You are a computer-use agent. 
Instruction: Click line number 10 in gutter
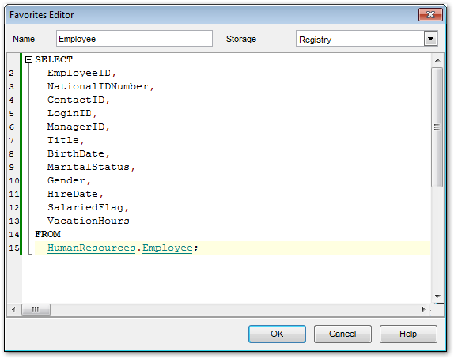click(14, 181)
